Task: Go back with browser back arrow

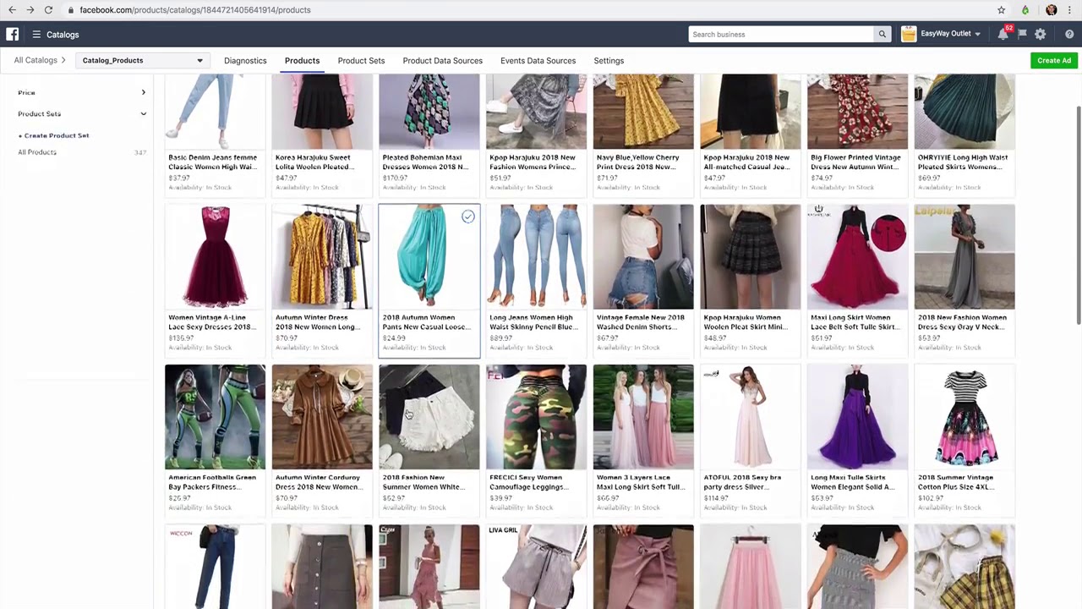Action: (12, 10)
